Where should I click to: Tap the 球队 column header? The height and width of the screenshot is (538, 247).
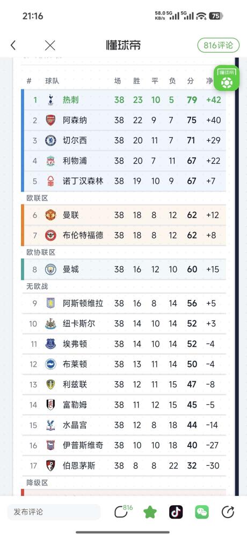tap(52, 81)
